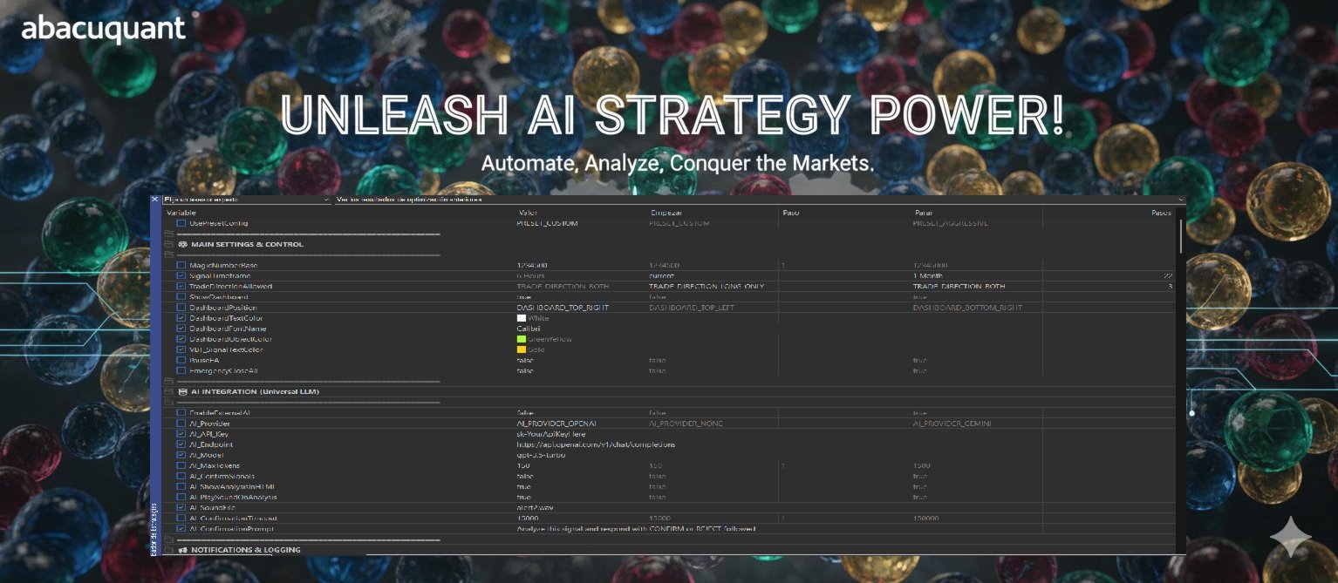
Task: Toggle the UsePresetConfig checkbox
Action: tap(181, 223)
